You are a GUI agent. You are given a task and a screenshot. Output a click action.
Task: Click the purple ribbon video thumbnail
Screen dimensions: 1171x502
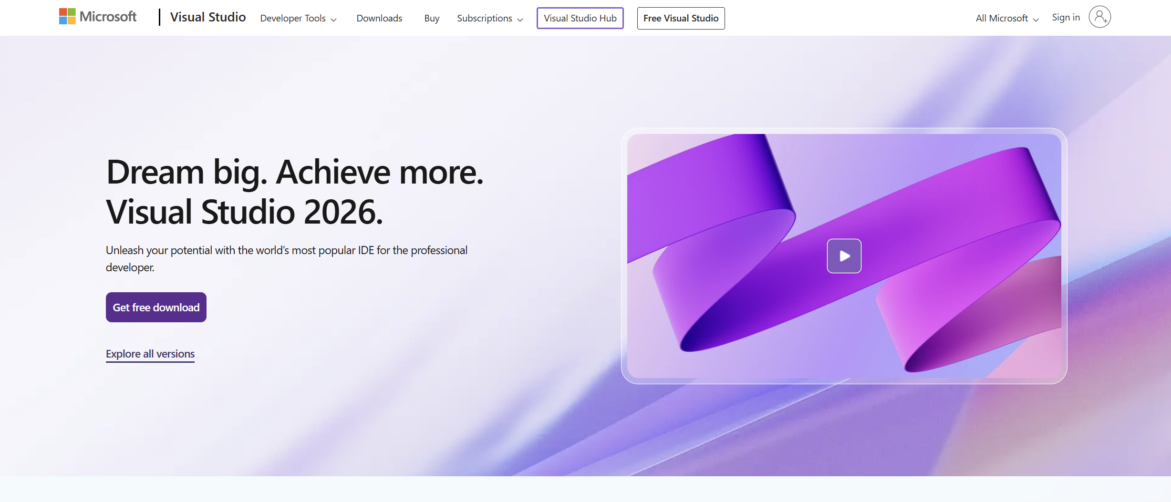(x=844, y=256)
